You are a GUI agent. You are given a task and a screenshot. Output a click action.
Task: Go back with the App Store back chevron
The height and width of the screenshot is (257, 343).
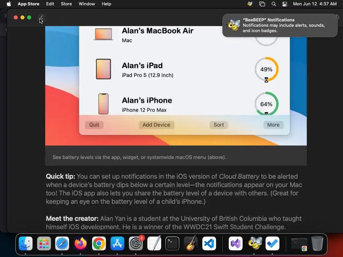point(42,17)
